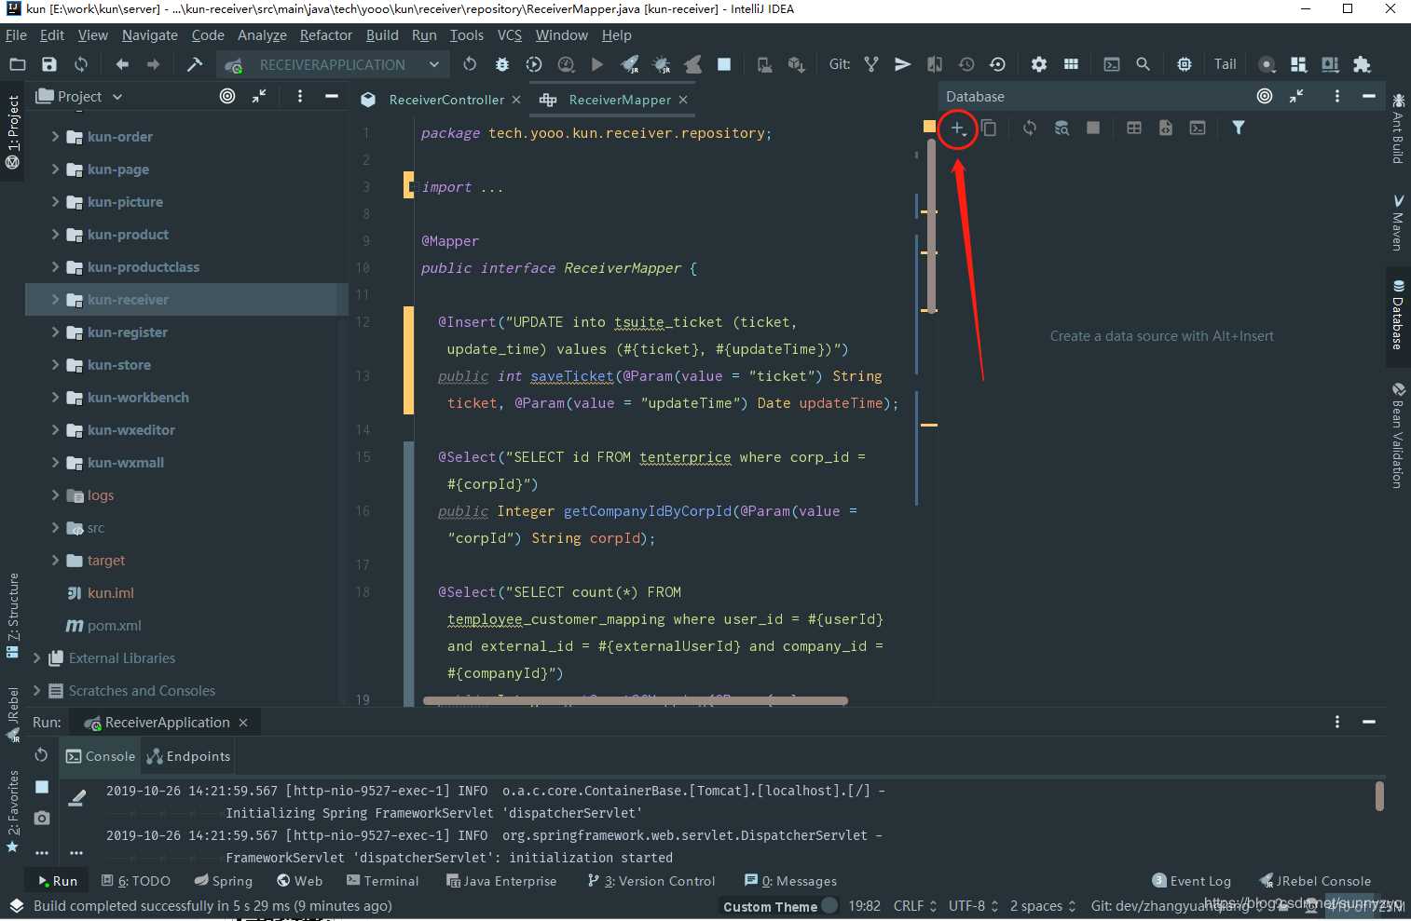The height and width of the screenshot is (921, 1411).
Task: Expand External Libraries node
Action: [x=36, y=657]
